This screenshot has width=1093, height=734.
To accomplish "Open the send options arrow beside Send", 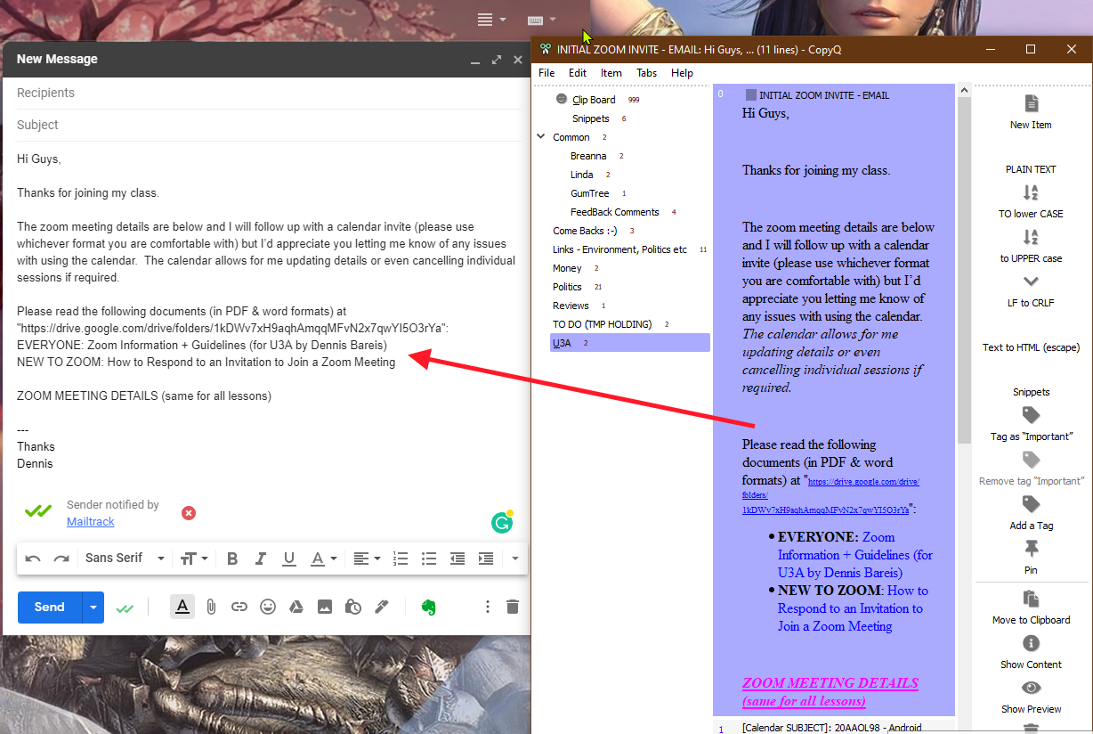I will click(x=93, y=608).
